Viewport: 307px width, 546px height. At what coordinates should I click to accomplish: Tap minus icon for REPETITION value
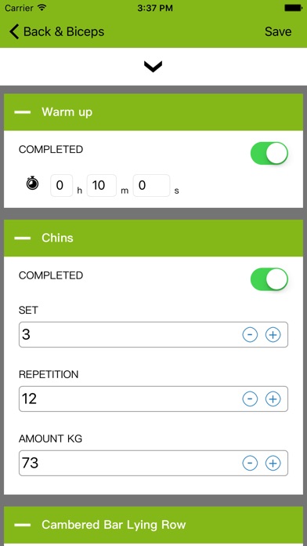(250, 399)
